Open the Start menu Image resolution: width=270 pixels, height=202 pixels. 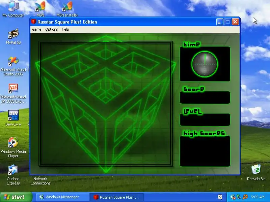pos(16,197)
